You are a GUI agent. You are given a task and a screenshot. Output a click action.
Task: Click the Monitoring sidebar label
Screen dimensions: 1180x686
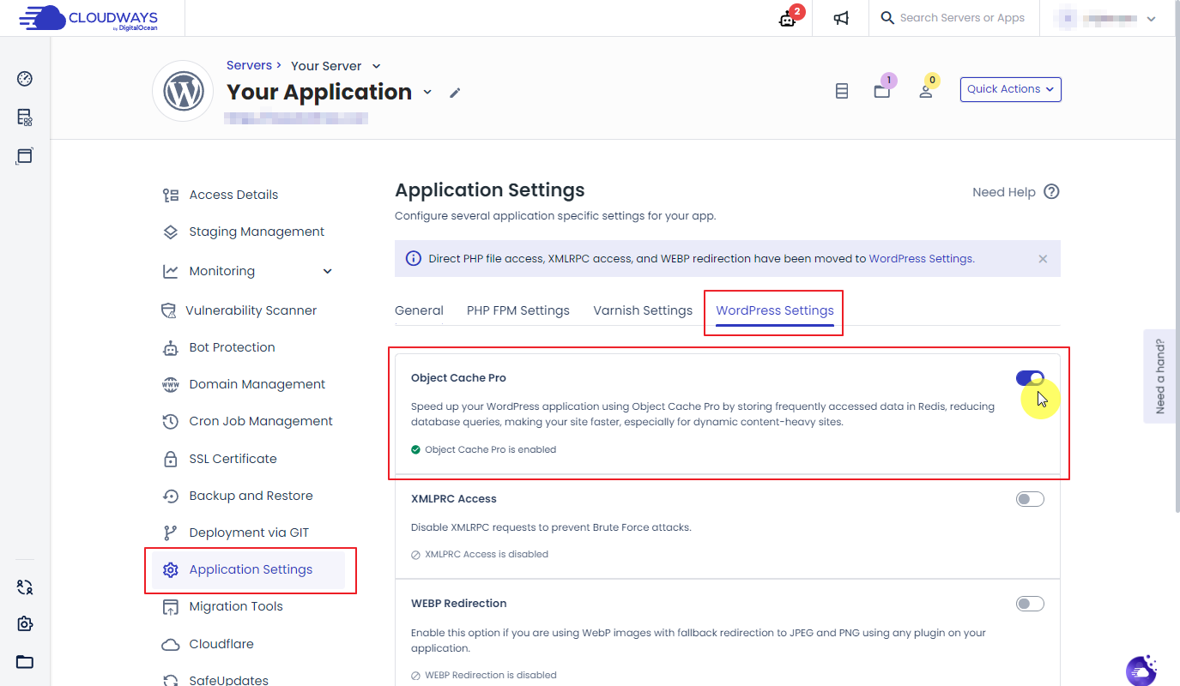[x=222, y=271]
